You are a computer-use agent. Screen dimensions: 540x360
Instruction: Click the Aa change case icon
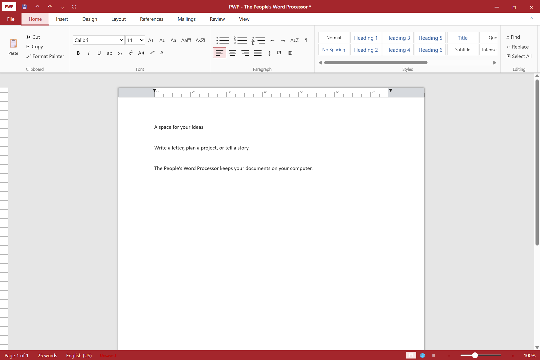tap(173, 40)
